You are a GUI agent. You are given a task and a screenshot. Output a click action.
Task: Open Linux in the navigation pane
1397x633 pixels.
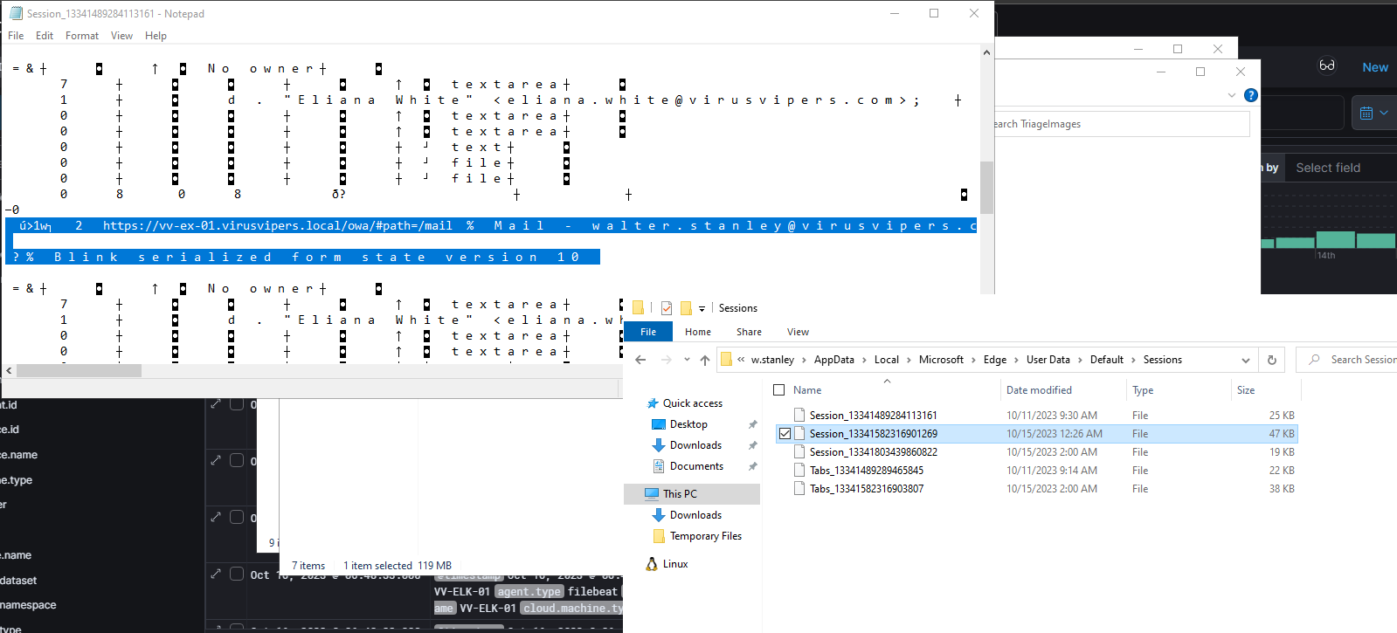coord(674,564)
